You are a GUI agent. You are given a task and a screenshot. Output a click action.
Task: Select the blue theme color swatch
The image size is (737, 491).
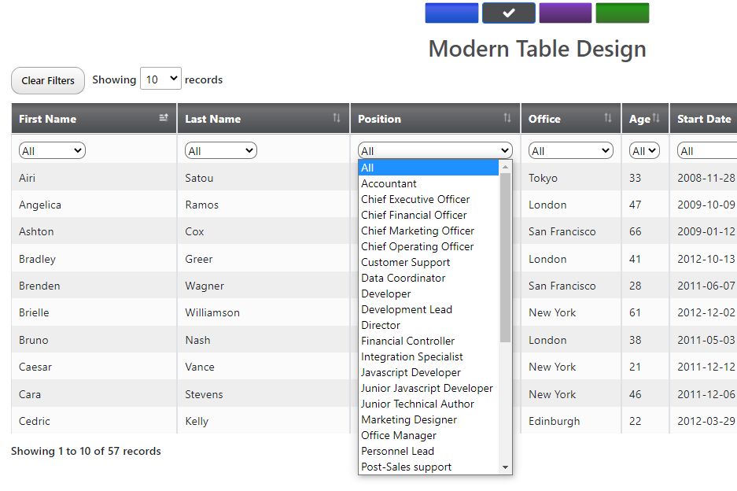pyautogui.click(x=451, y=13)
